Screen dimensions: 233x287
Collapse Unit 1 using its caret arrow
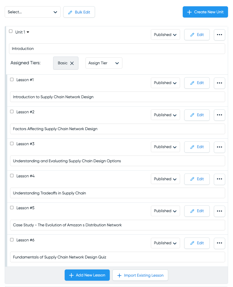pyautogui.click(x=28, y=32)
